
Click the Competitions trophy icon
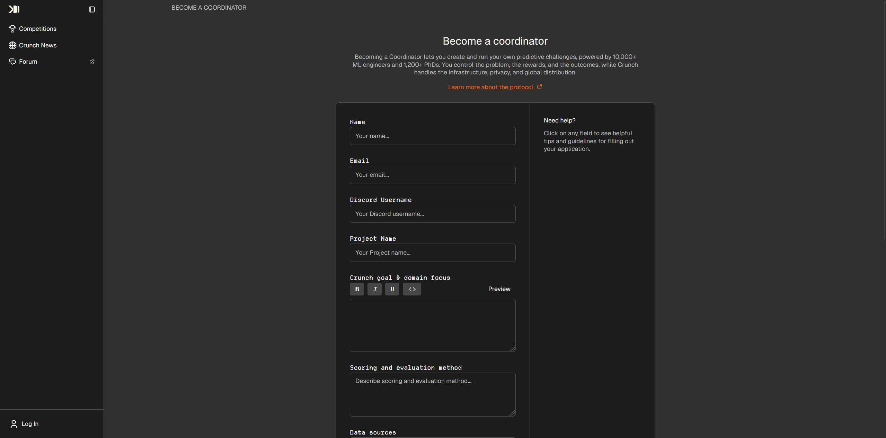[12, 29]
